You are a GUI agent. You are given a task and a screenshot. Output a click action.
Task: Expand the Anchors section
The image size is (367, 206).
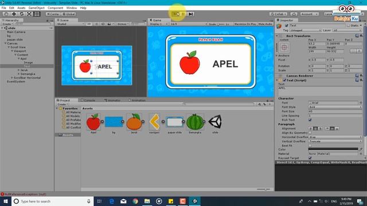[277, 56]
